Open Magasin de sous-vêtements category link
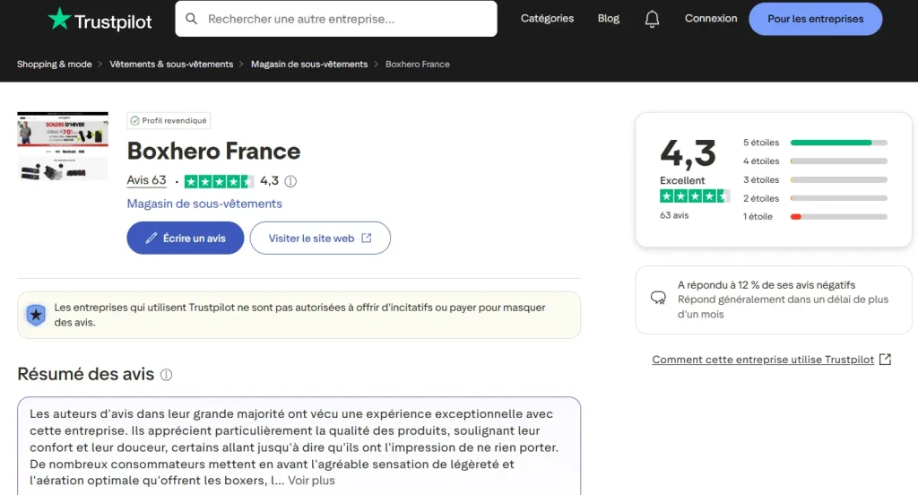The width and height of the screenshot is (918, 495). (x=204, y=204)
